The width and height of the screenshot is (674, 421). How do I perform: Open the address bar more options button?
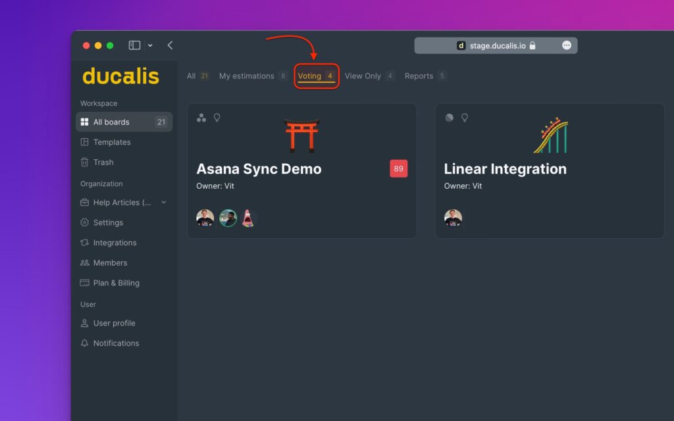(567, 45)
